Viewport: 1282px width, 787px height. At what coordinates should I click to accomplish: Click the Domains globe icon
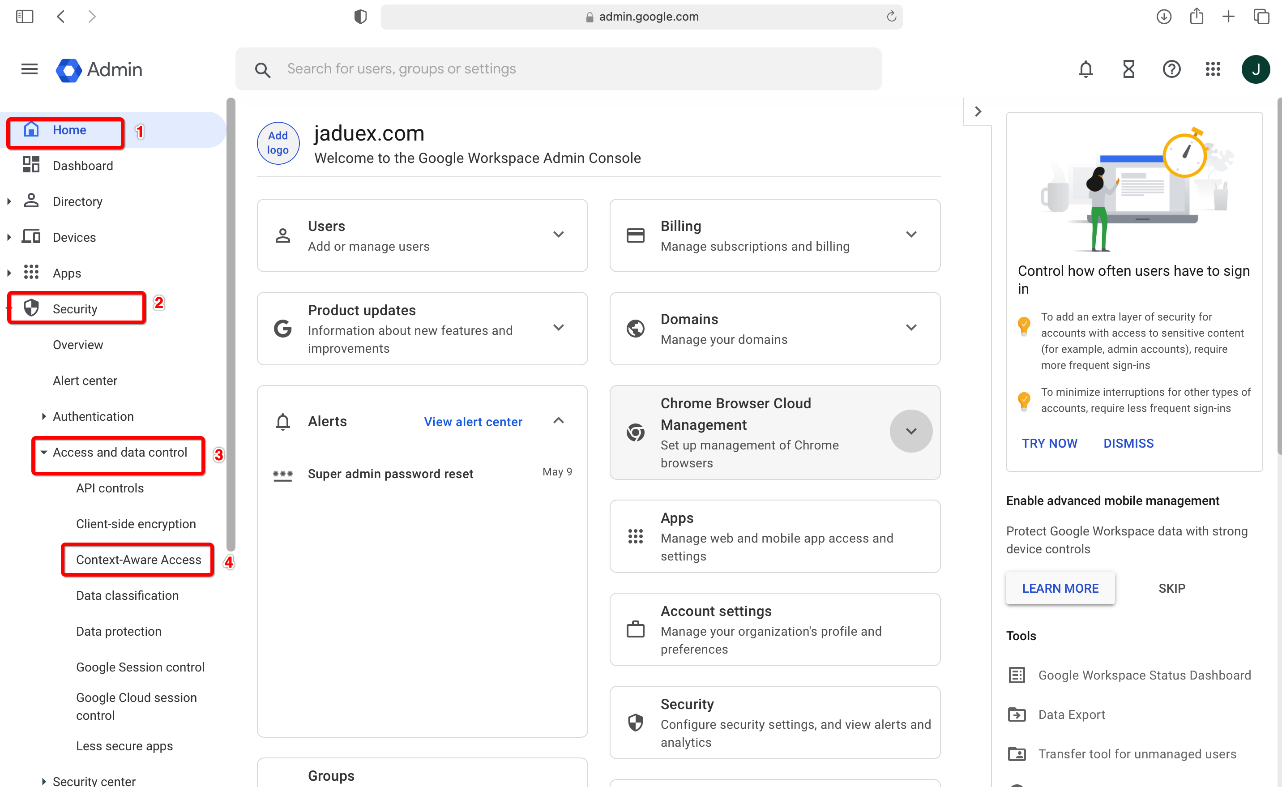click(635, 328)
